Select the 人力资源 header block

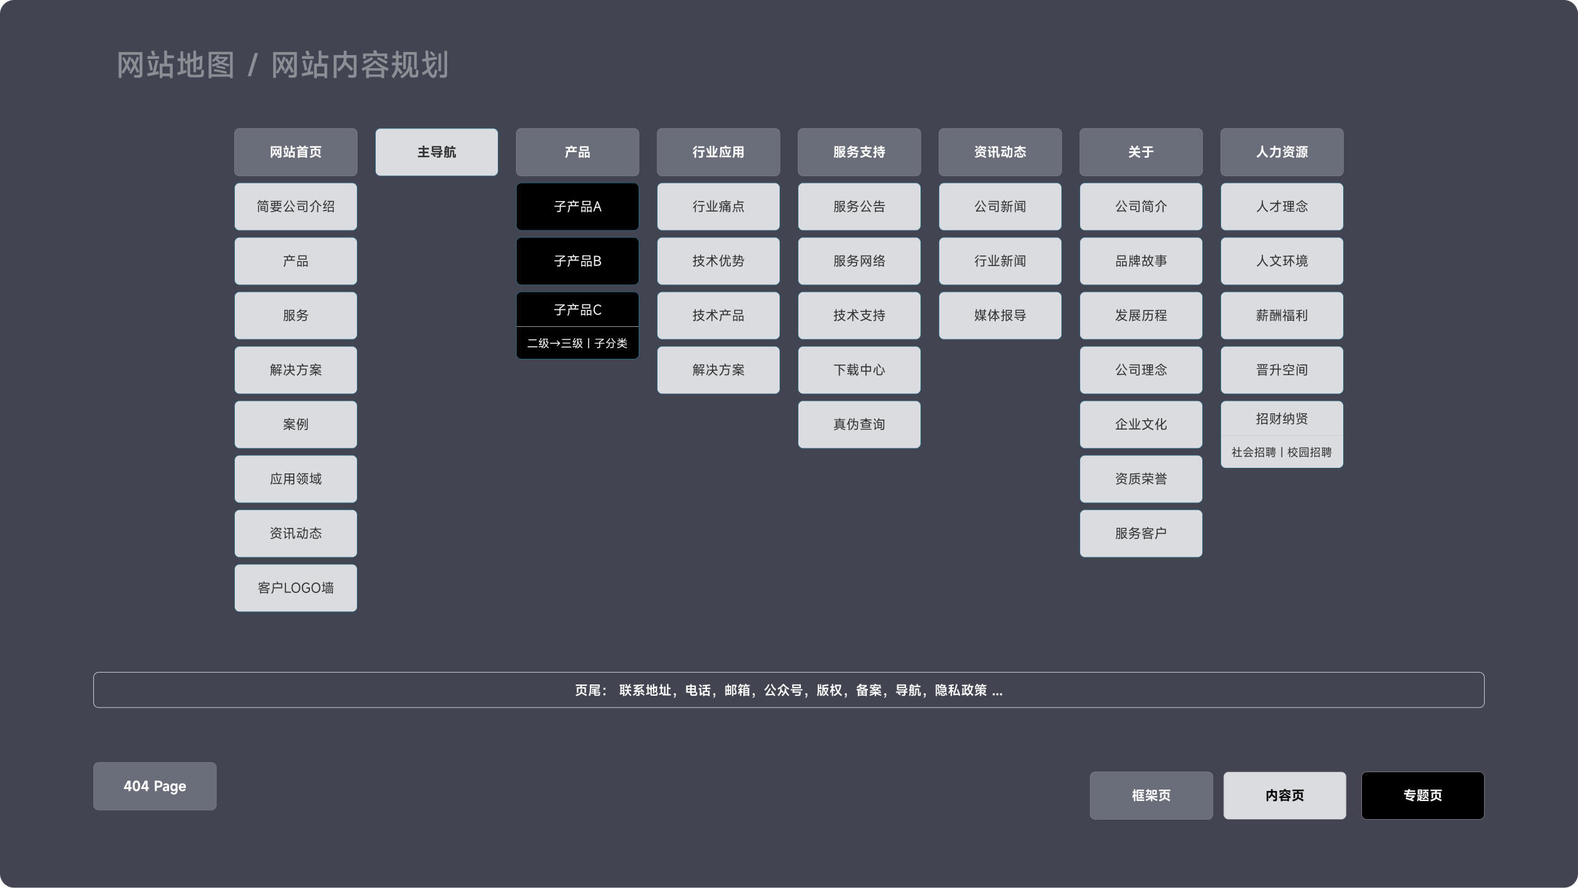1281,152
